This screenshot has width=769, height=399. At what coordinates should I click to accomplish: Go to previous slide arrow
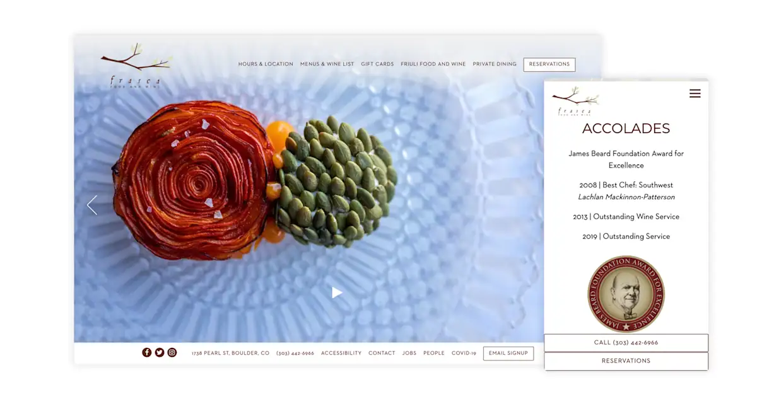tap(92, 205)
